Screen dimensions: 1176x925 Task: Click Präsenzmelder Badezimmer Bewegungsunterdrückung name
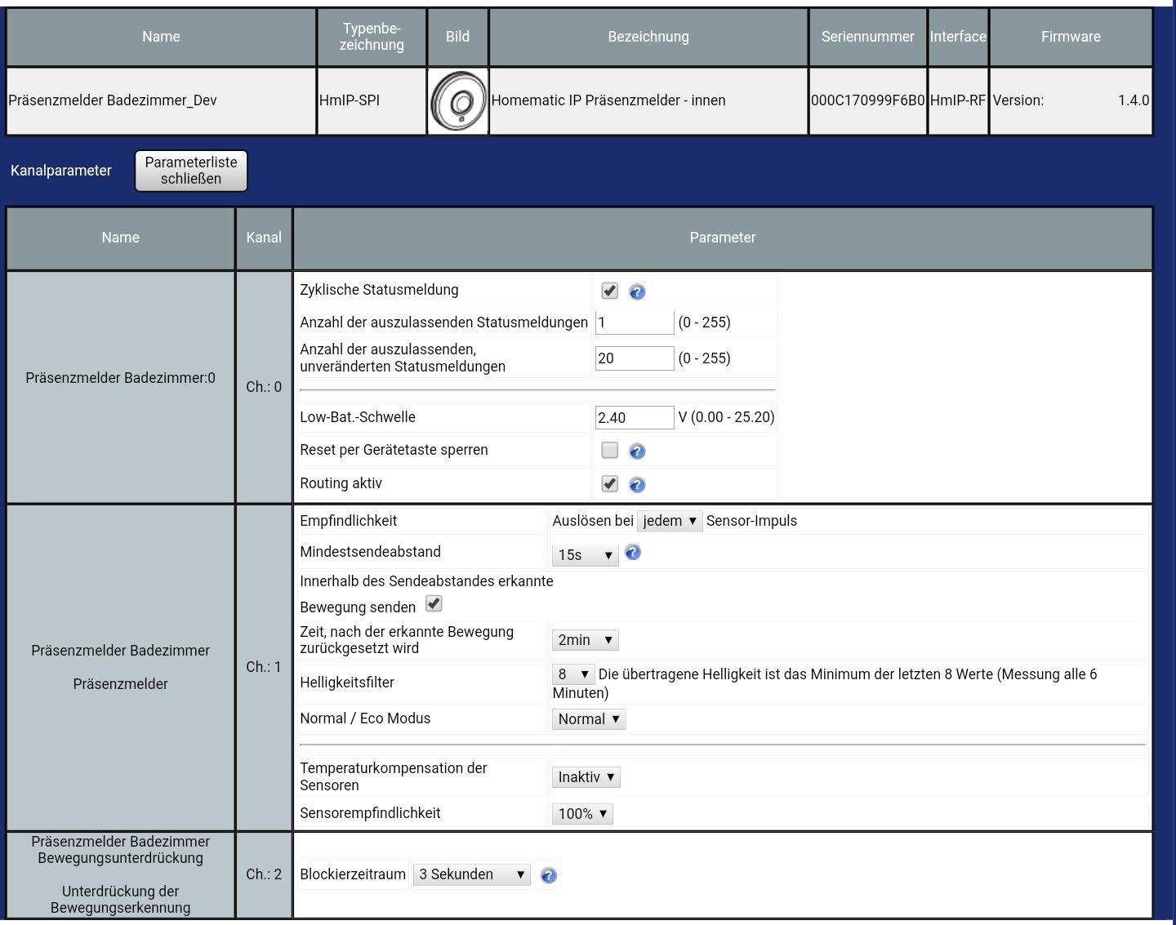[121, 850]
